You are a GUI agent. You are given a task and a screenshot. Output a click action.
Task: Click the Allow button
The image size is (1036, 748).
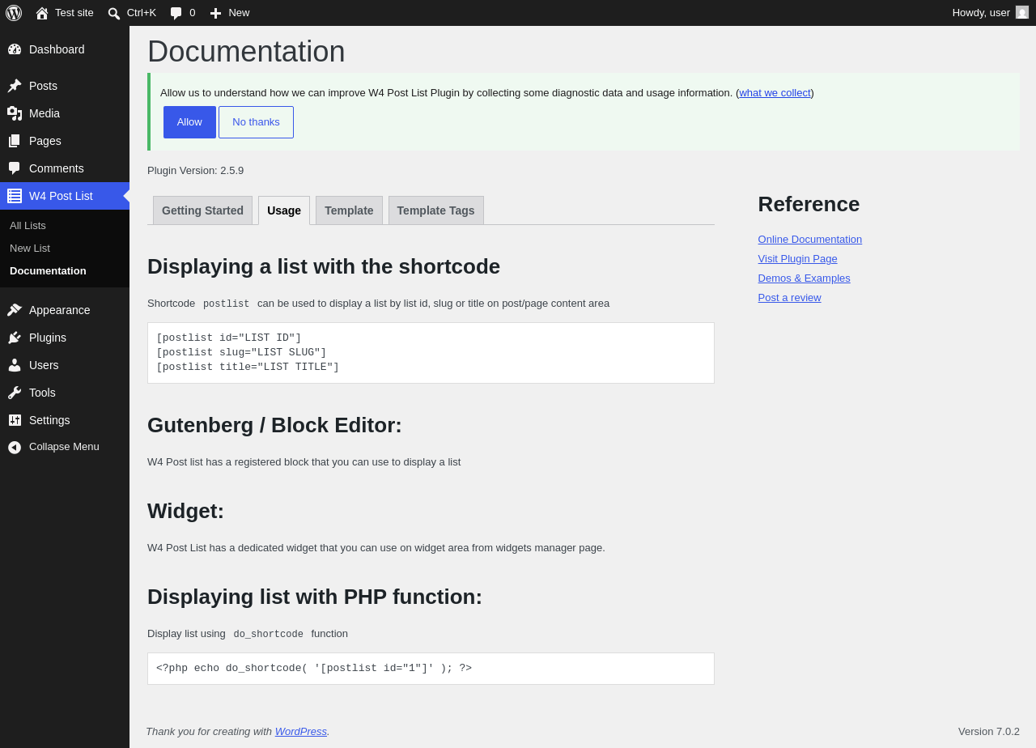(x=189, y=122)
